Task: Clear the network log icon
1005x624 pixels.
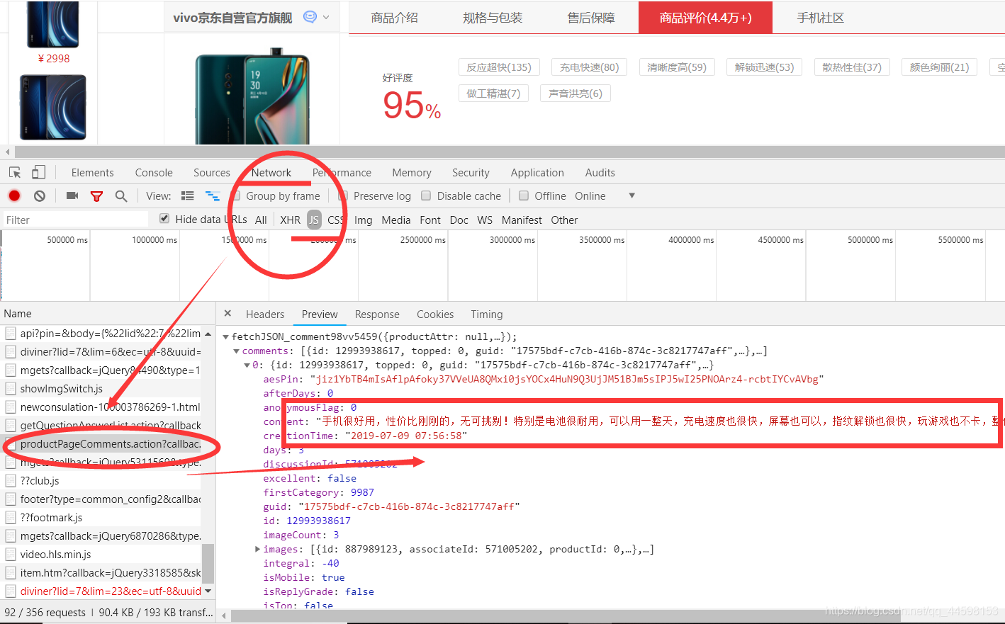Action: (x=40, y=196)
